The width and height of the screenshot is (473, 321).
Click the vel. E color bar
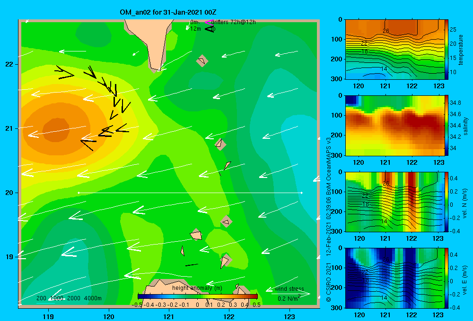coord(447,278)
